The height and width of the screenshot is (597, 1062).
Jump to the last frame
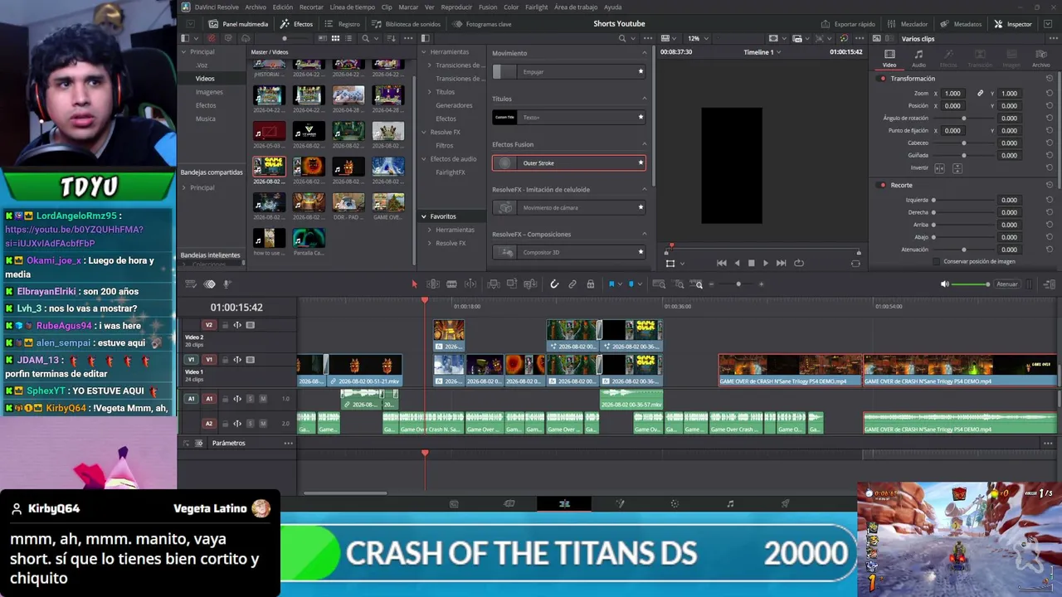tap(781, 263)
